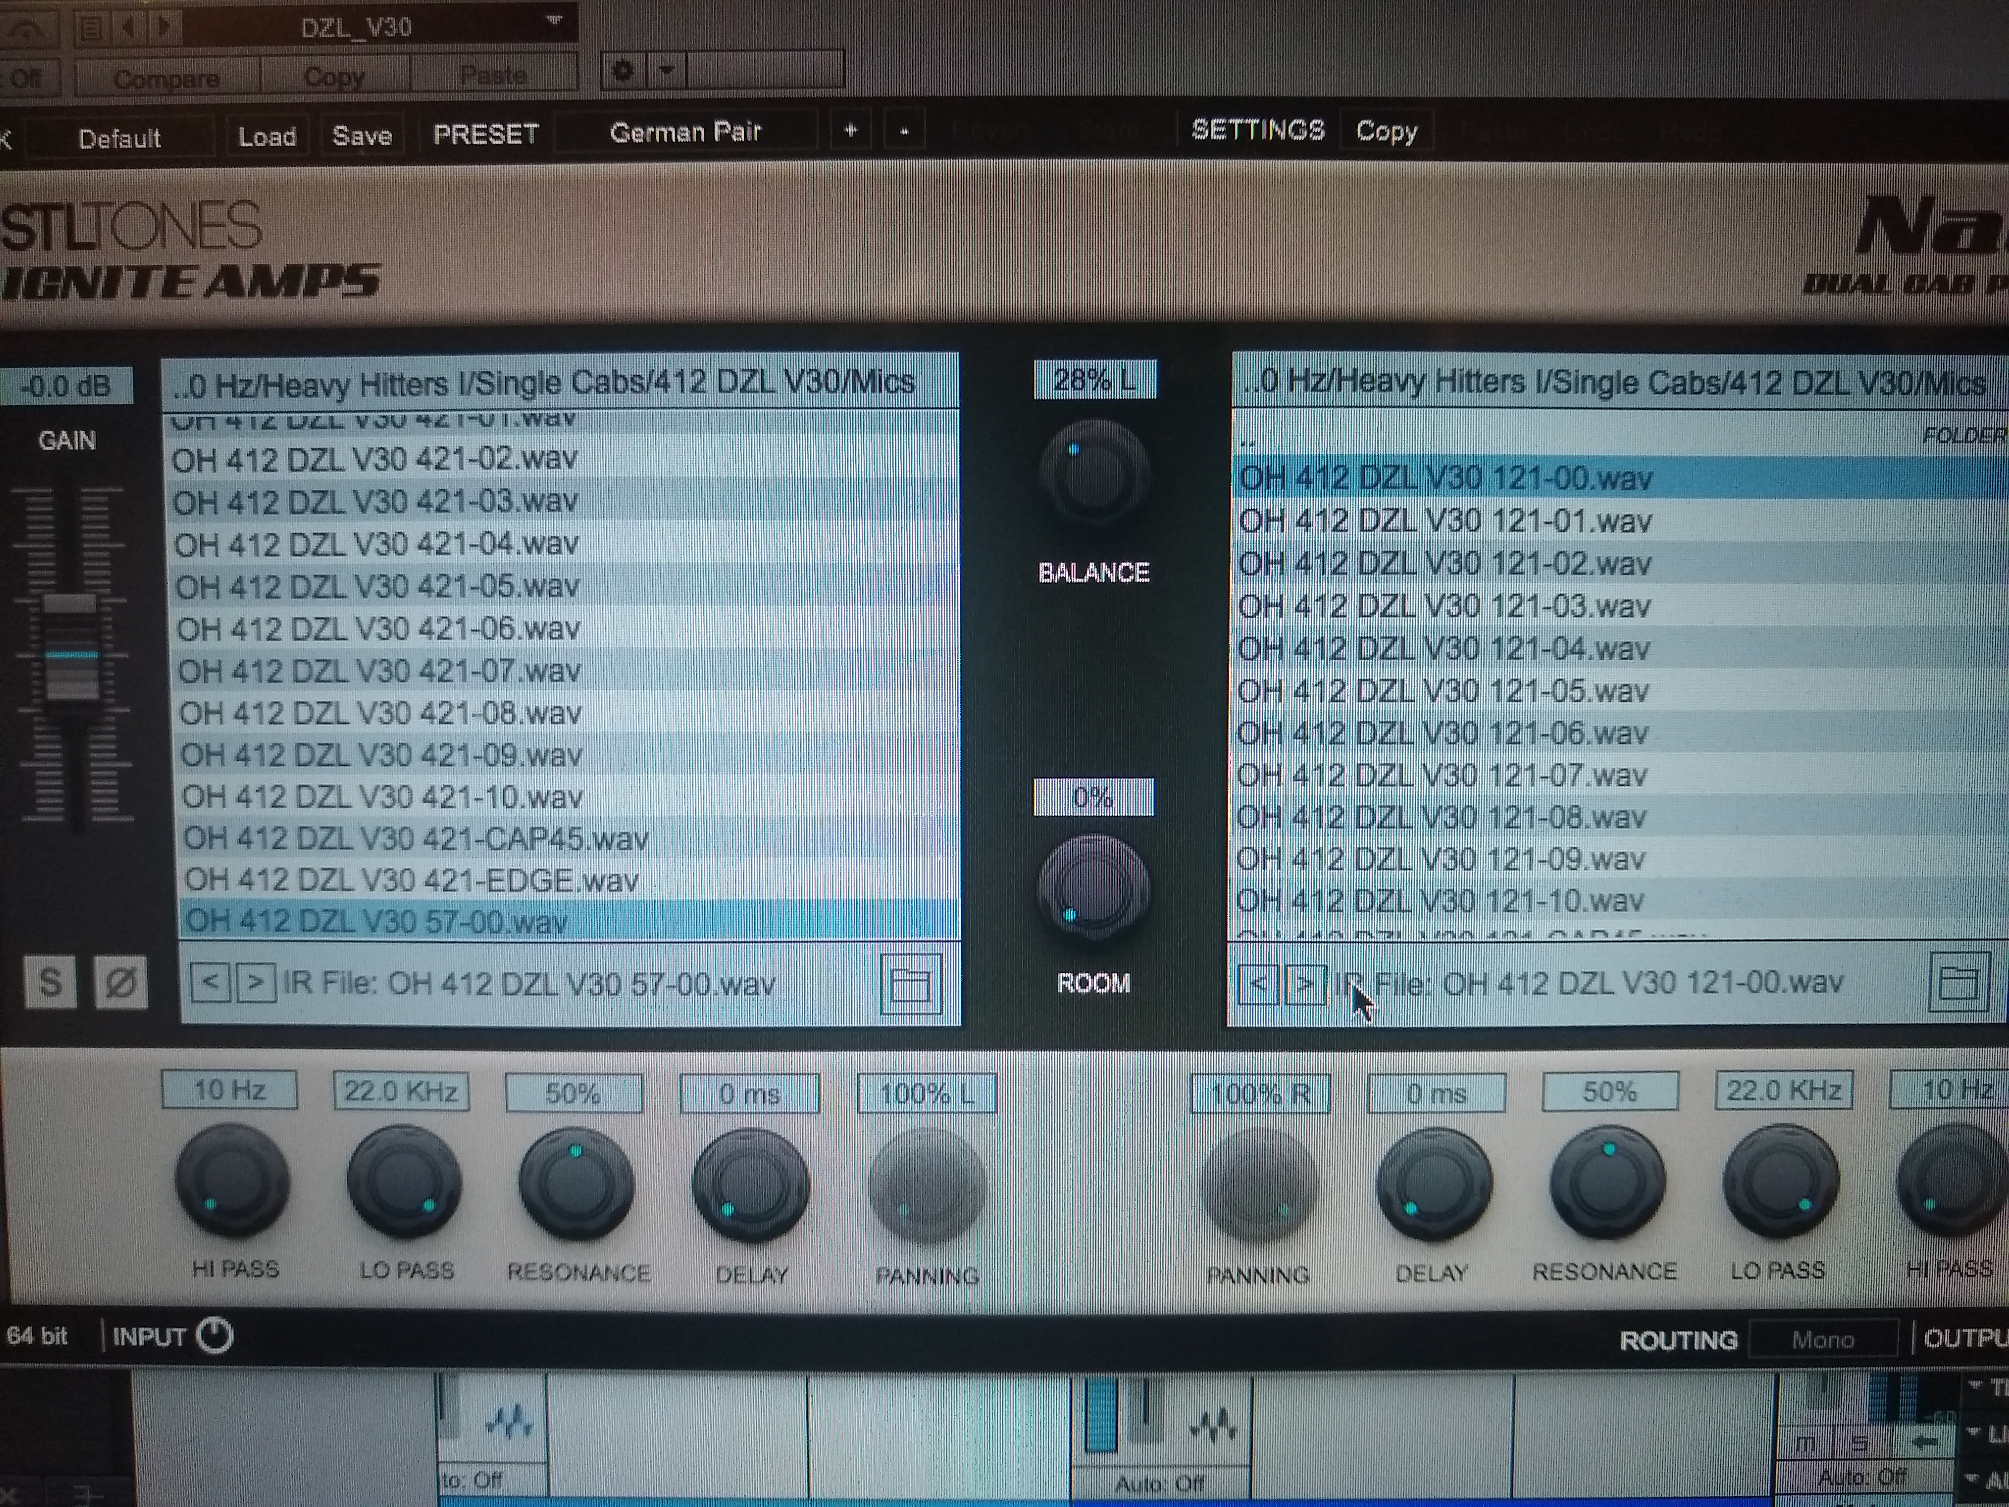The width and height of the screenshot is (2009, 1507).
Task: Click the left cab HI PASS knob
Action: point(232,1181)
